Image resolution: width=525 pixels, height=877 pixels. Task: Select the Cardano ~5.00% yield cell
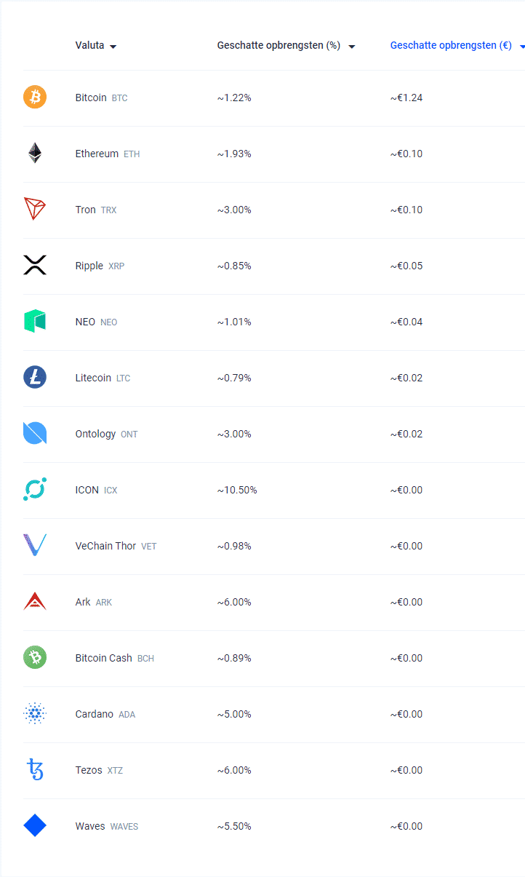click(x=234, y=714)
